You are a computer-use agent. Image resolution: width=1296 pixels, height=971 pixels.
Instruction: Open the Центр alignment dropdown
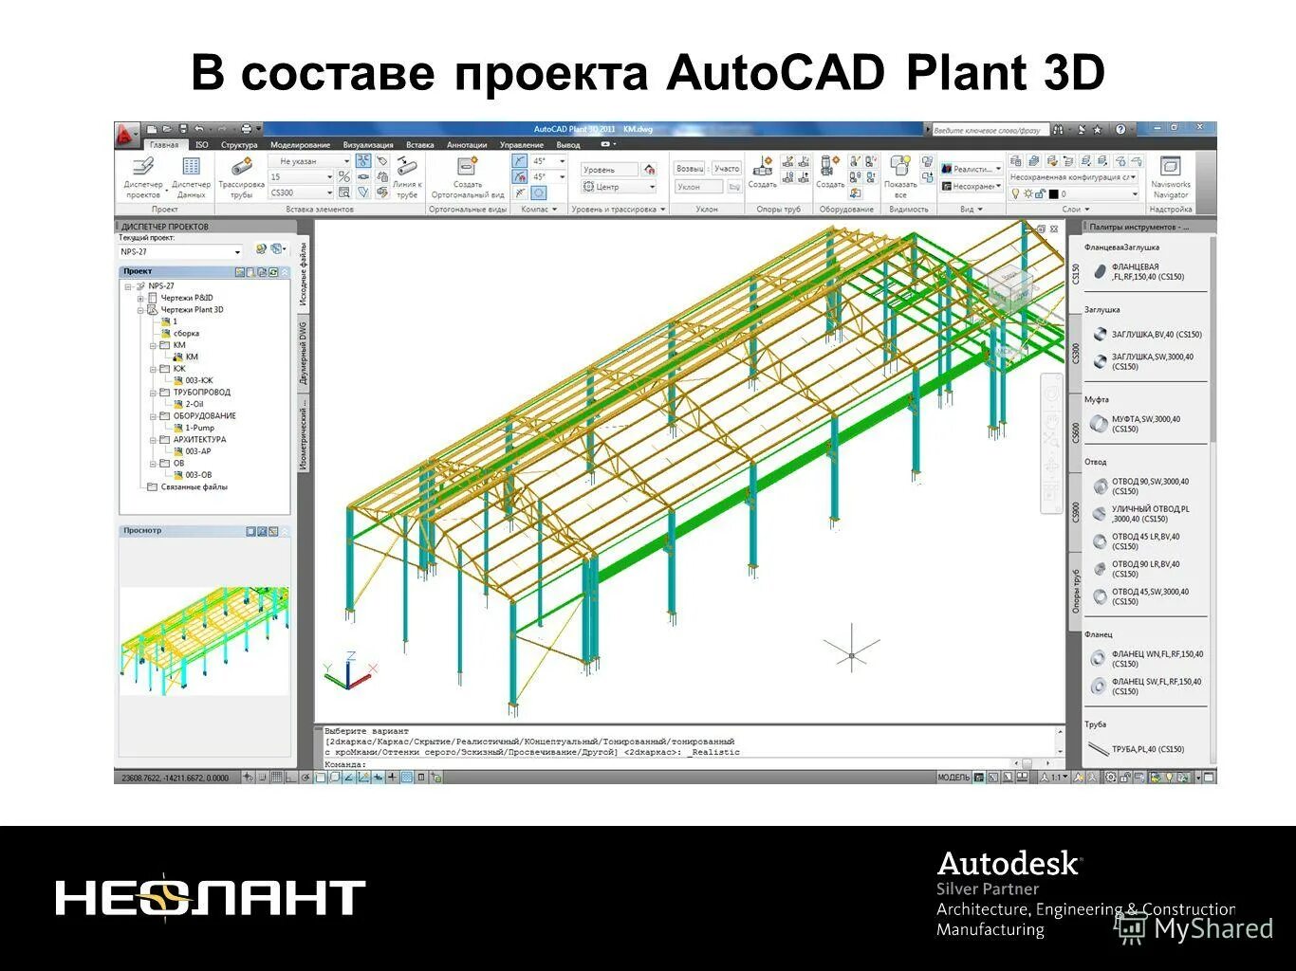tap(619, 187)
